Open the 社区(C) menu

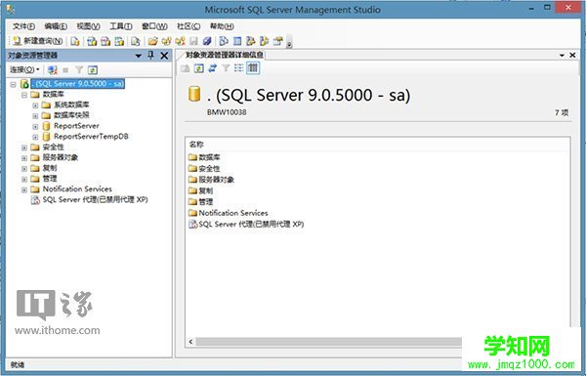pos(188,26)
